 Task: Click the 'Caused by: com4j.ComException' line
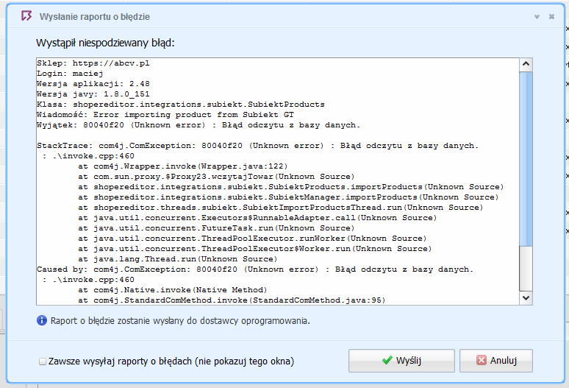pos(255,269)
